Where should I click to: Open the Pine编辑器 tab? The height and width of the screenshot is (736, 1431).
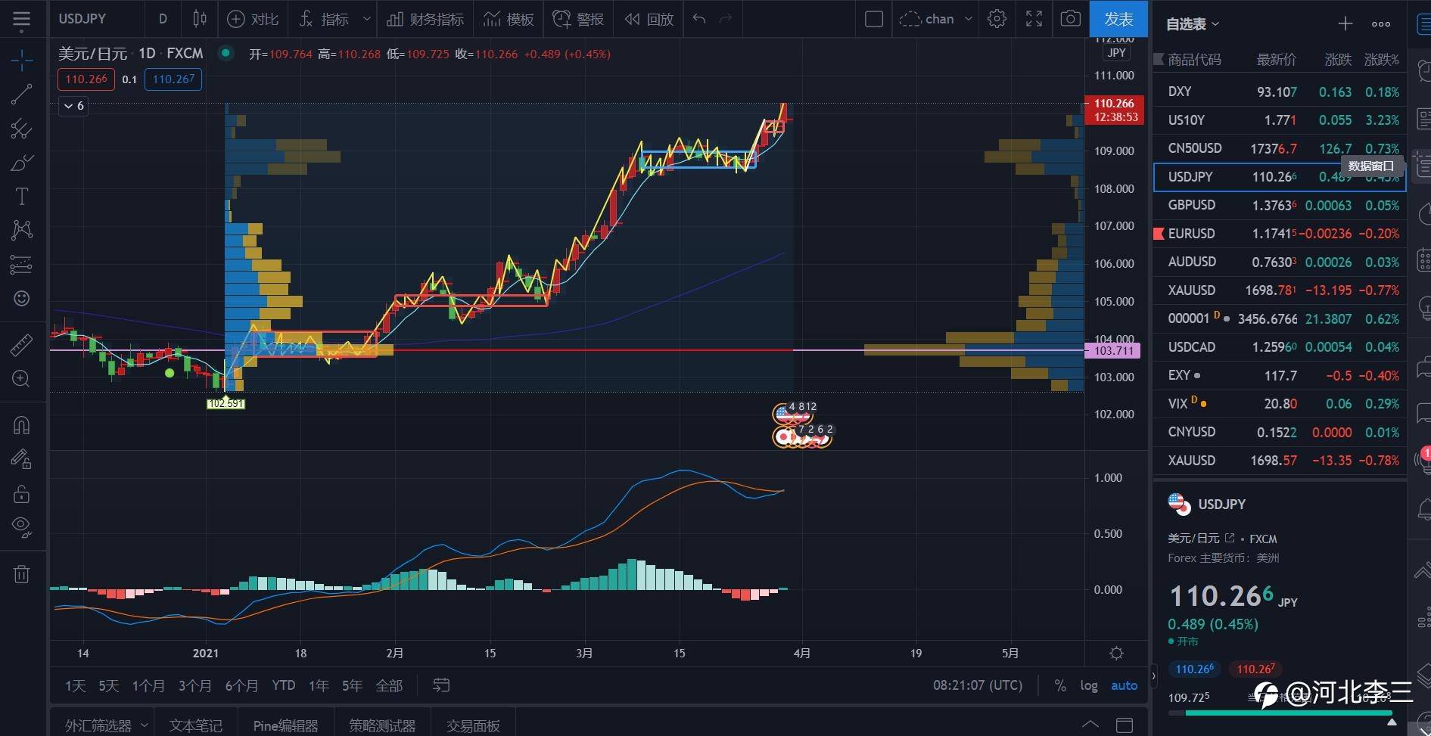(285, 725)
